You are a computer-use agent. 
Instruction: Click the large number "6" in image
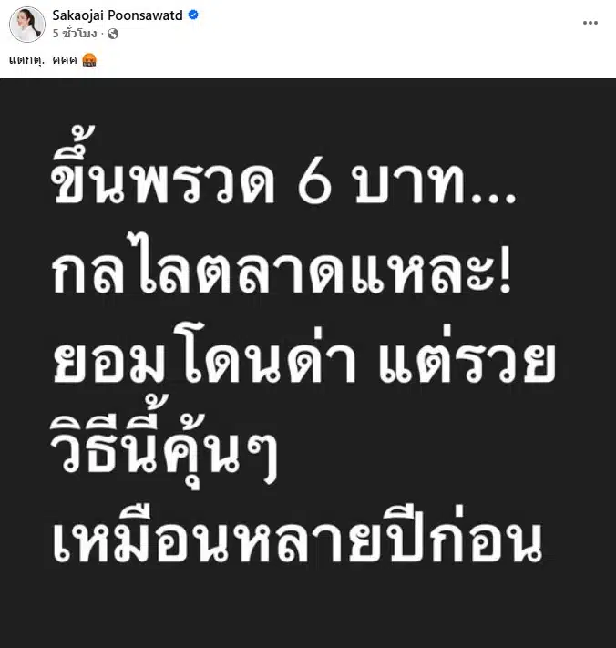[314, 183]
